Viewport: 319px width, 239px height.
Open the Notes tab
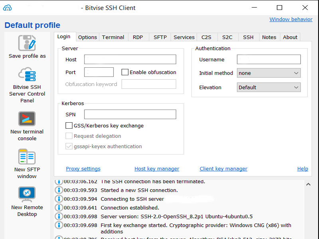(x=269, y=37)
